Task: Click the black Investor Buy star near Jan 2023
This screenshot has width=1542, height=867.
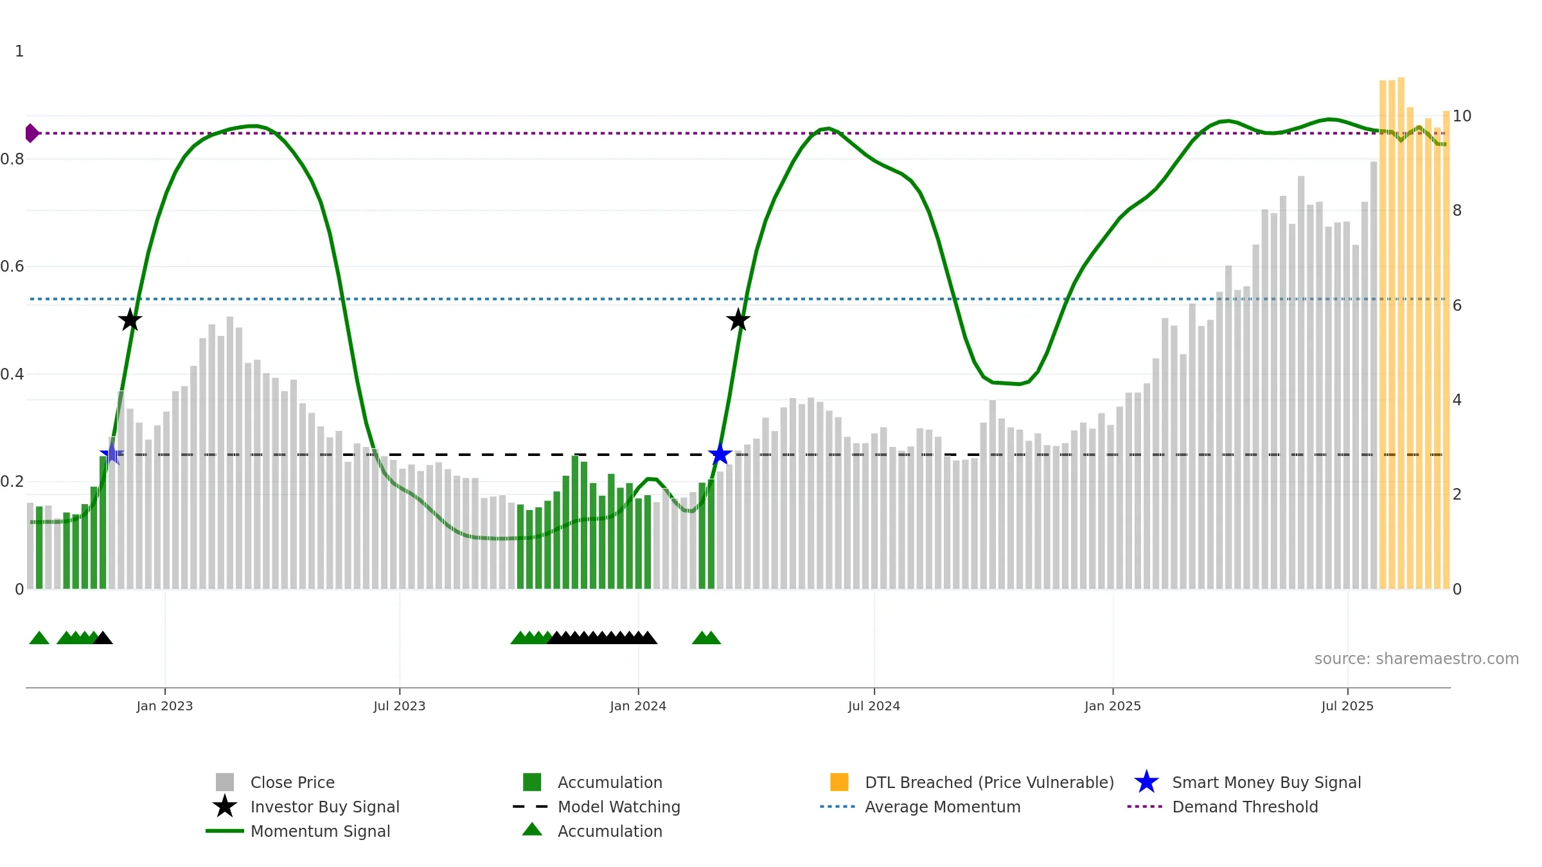Action: click(x=130, y=320)
